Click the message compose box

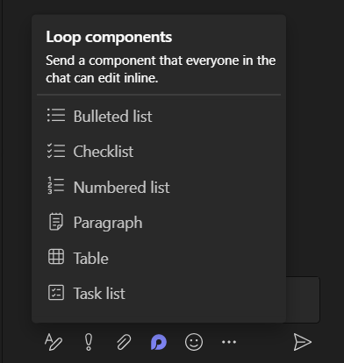click(303, 300)
